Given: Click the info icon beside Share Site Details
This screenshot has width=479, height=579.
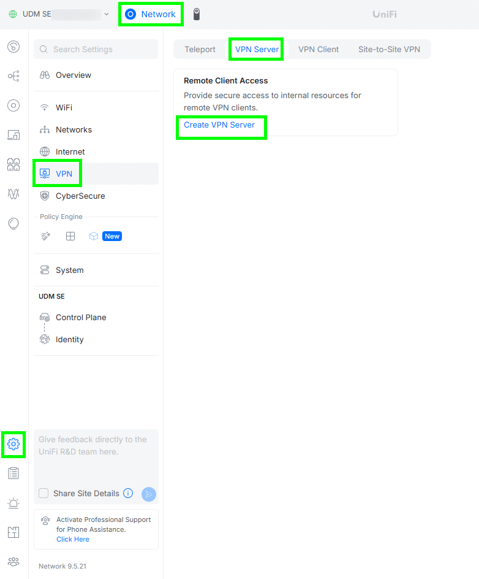Looking at the screenshot, I should tap(128, 493).
